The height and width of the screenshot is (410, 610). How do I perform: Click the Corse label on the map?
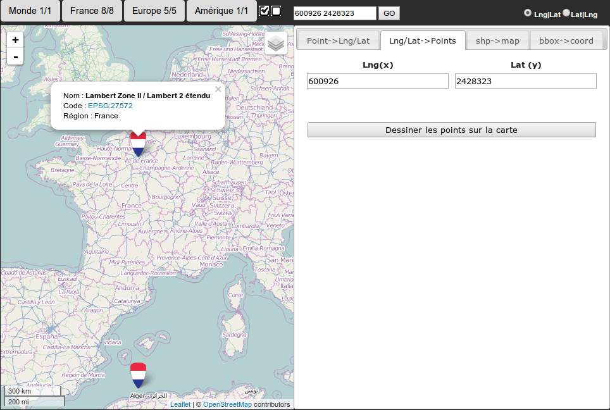[x=235, y=295]
